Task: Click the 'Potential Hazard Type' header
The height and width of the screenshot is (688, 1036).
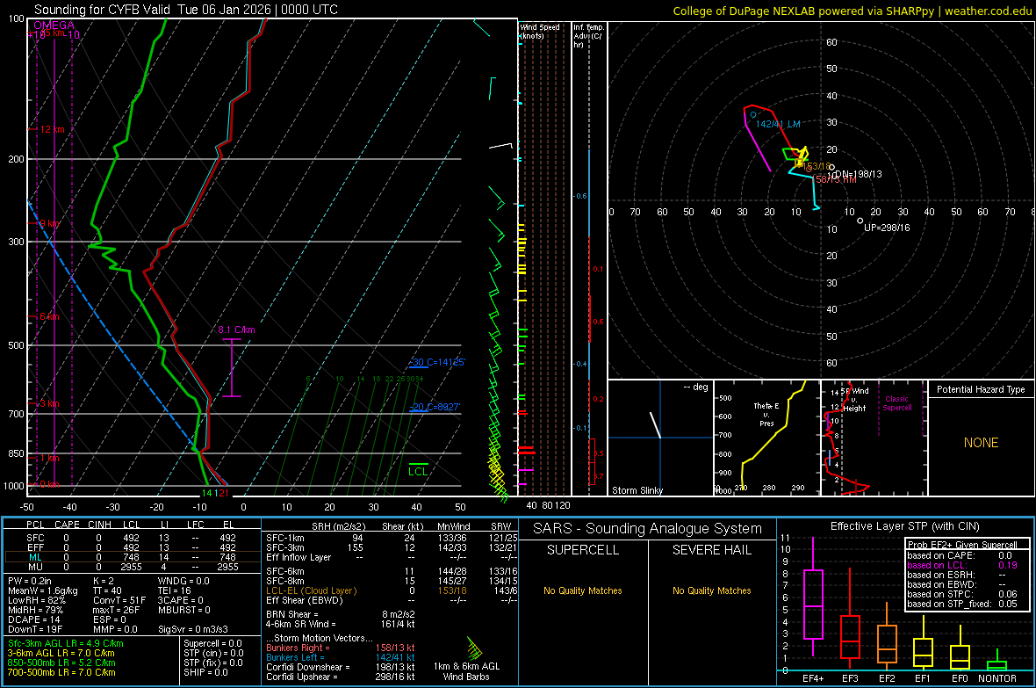Action: (x=981, y=389)
